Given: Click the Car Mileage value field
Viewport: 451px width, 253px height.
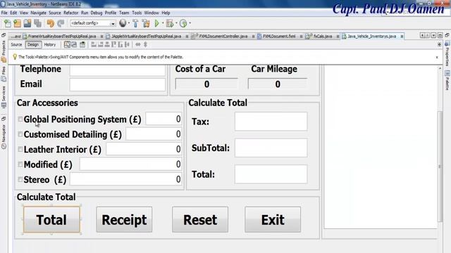Looking at the screenshot, I should (x=278, y=84).
